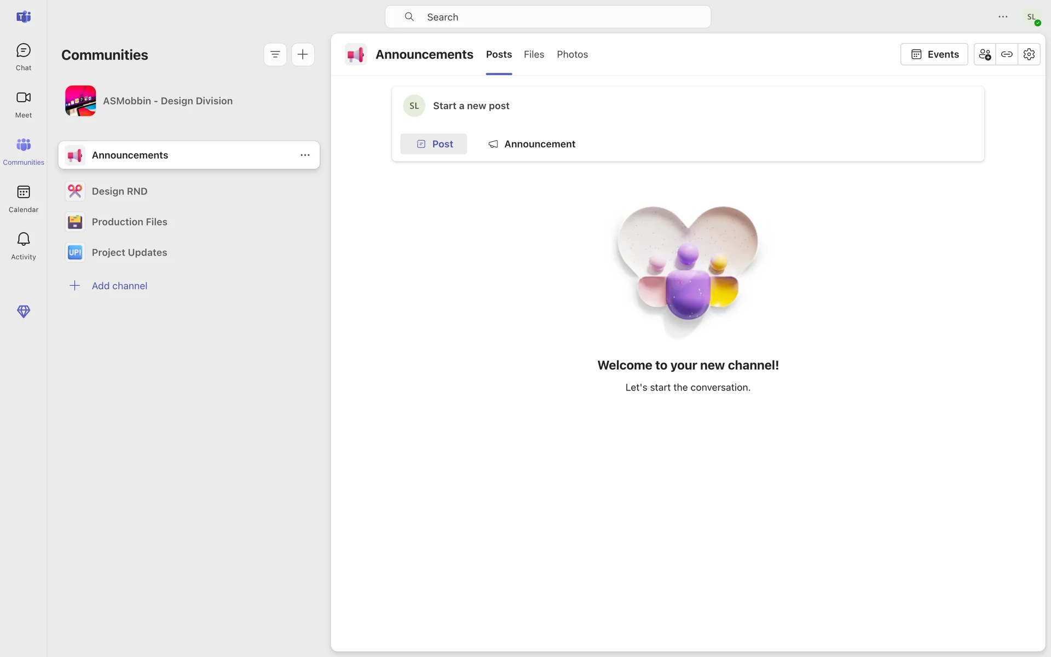Click the premium diamond icon
Viewport: 1051px width, 657px height.
click(24, 312)
